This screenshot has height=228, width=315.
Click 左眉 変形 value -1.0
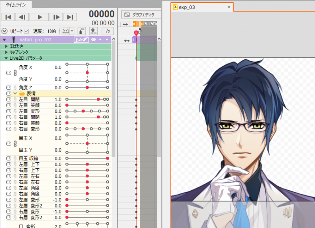(x=57, y=200)
